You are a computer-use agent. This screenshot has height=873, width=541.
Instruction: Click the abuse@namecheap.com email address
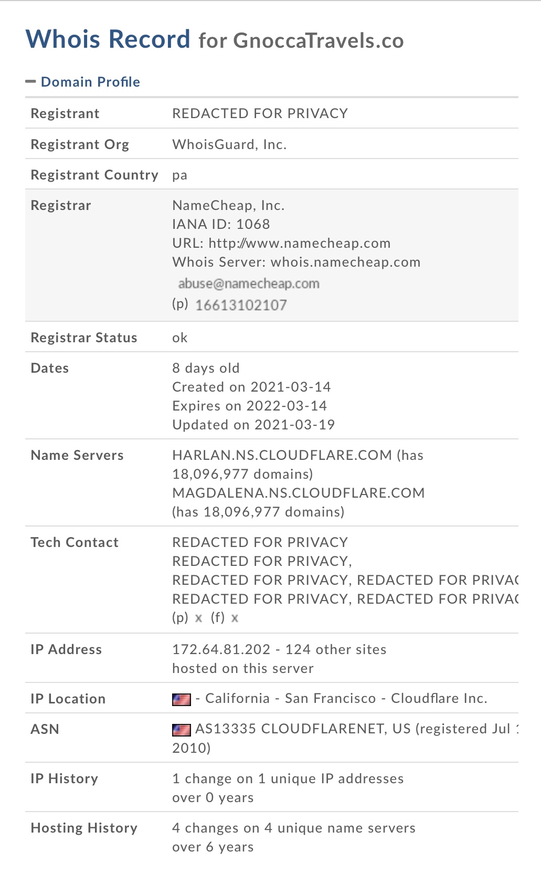249,284
